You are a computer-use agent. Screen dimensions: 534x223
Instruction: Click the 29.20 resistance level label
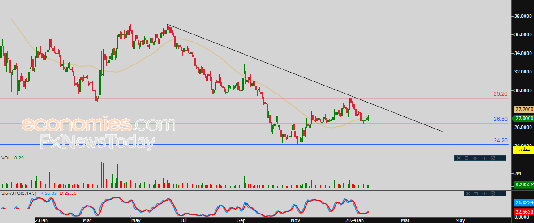click(501, 94)
